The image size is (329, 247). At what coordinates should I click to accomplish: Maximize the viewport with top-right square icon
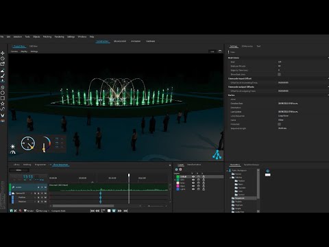pyautogui.click(x=220, y=51)
